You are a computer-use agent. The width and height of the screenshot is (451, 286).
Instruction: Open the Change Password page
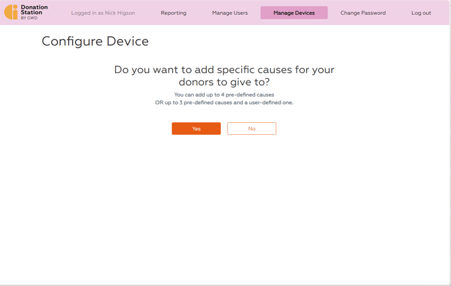363,13
